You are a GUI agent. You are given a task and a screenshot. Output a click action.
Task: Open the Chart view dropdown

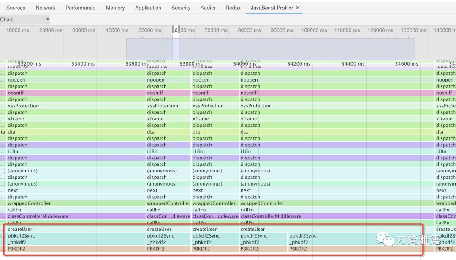(x=25, y=19)
